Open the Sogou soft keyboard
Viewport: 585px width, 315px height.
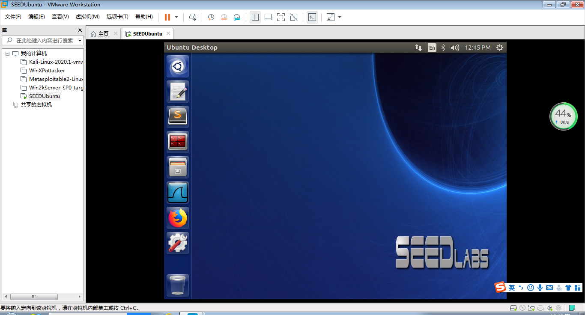point(549,288)
